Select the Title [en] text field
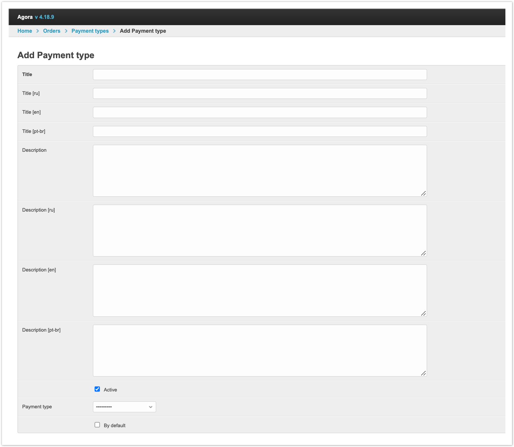Image resolution: width=514 pixels, height=447 pixels. (x=260, y=112)
